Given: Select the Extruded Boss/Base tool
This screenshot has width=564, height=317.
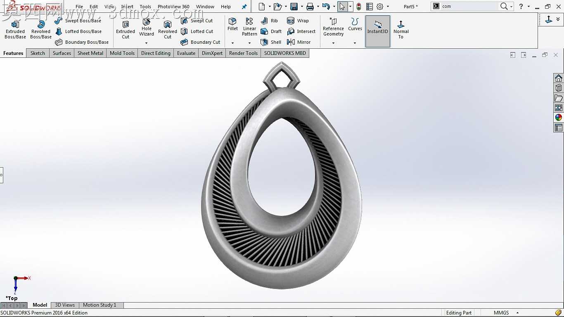Looking at the screenshot, I should tap(15, 29).
